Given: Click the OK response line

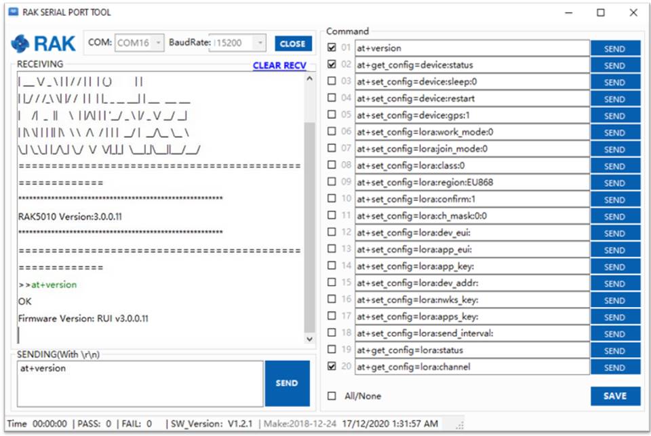Looking at the screenshot, I should point(24,302).
